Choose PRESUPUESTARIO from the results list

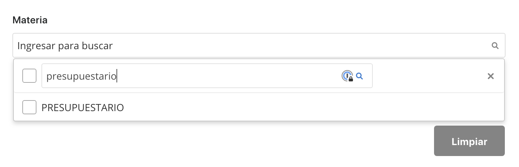pyautogui.click(x=82, y=108)
